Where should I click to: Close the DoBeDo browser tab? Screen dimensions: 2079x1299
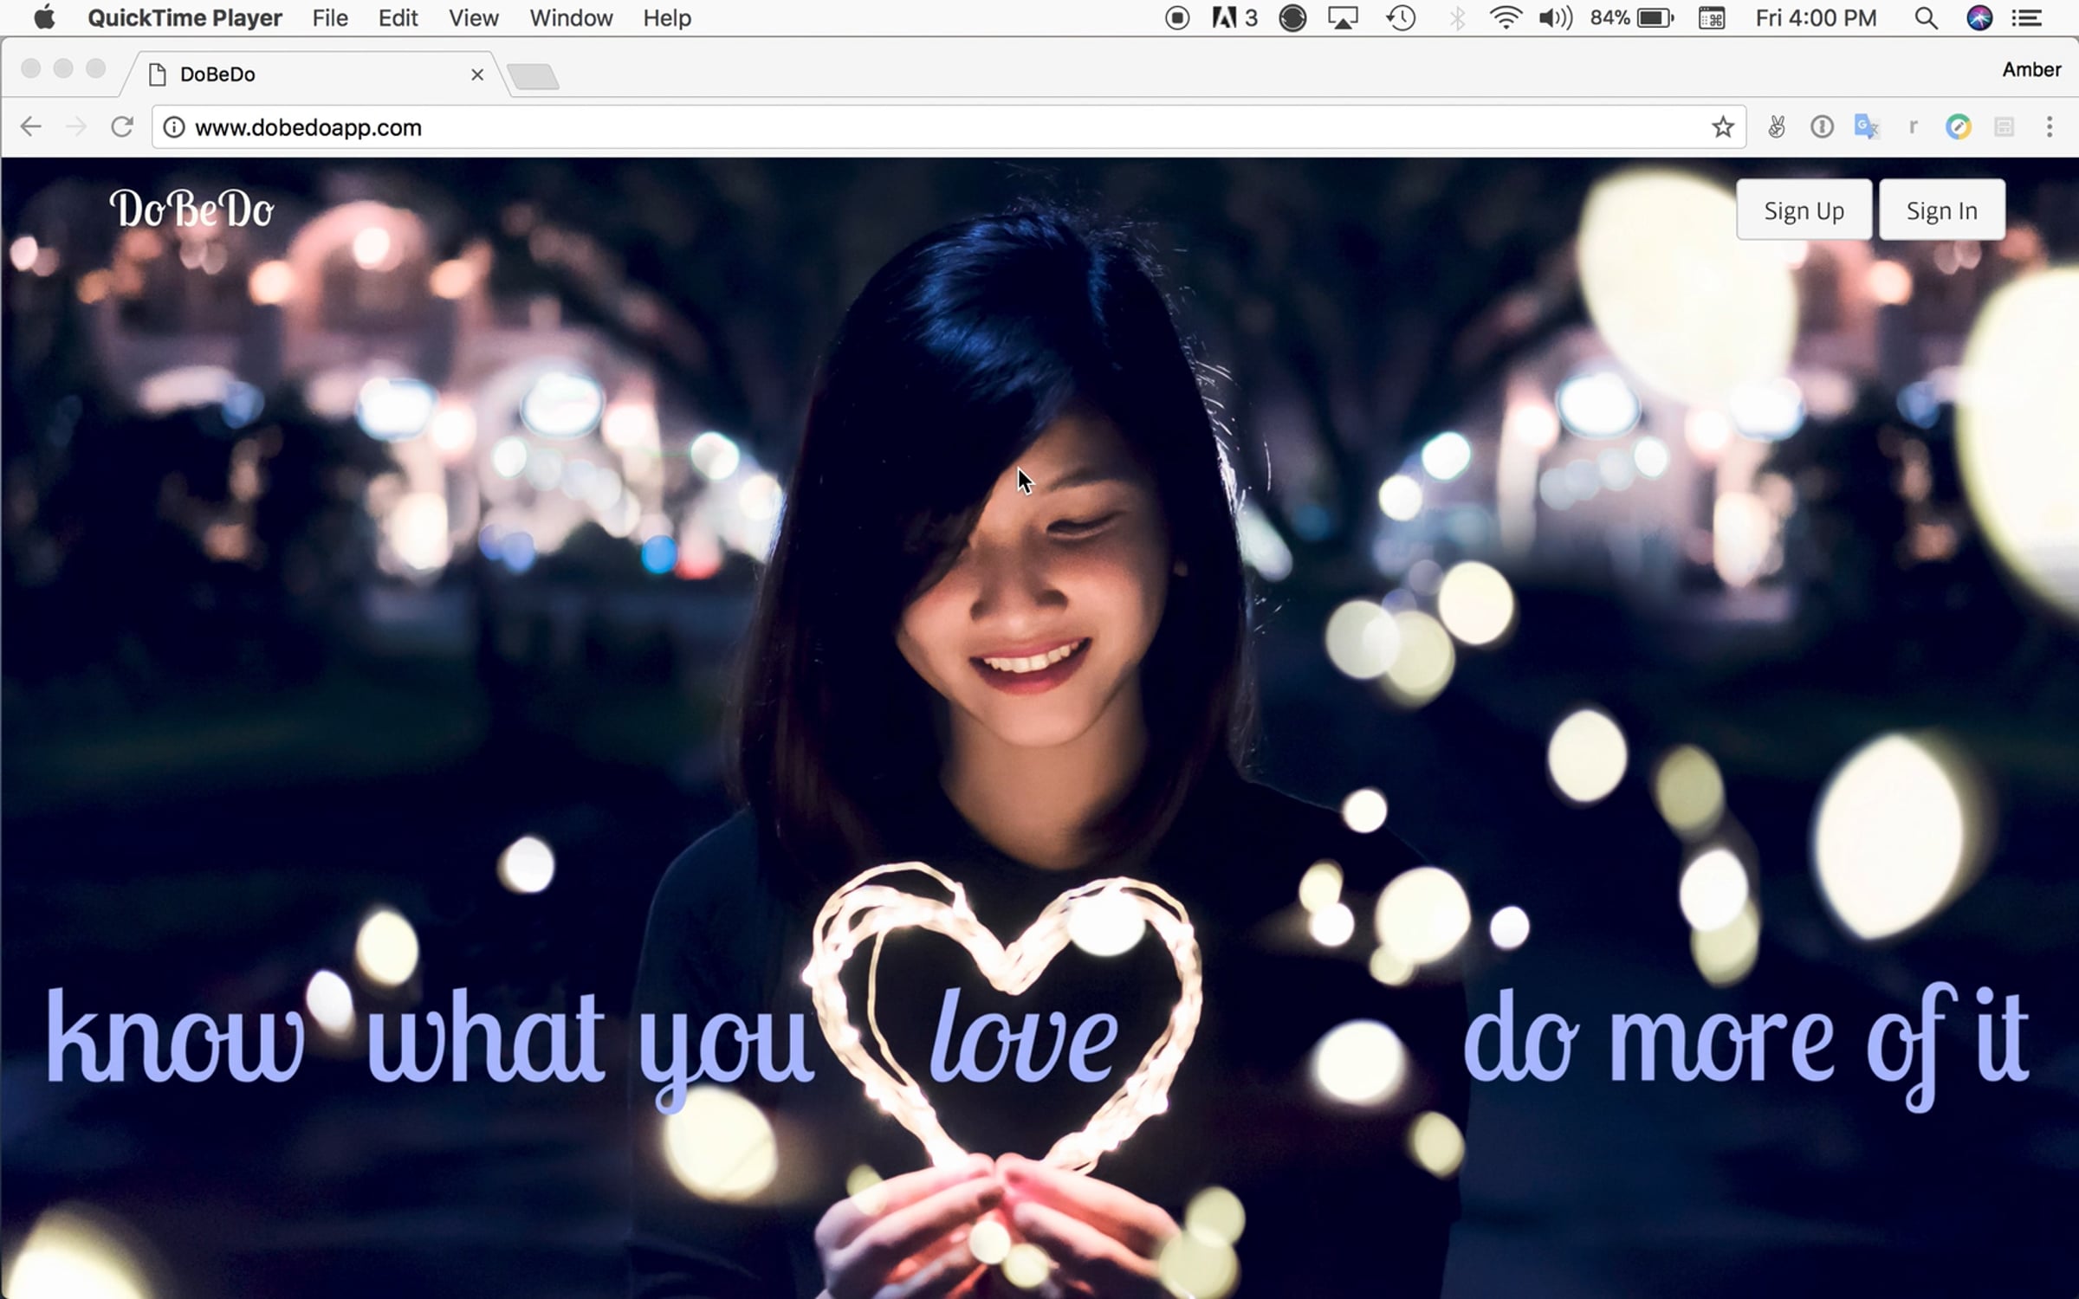tap(477, 74)
